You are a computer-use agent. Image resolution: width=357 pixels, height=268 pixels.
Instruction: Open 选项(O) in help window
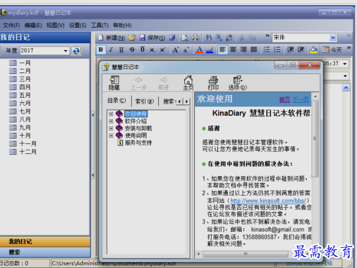pos(238,83)
